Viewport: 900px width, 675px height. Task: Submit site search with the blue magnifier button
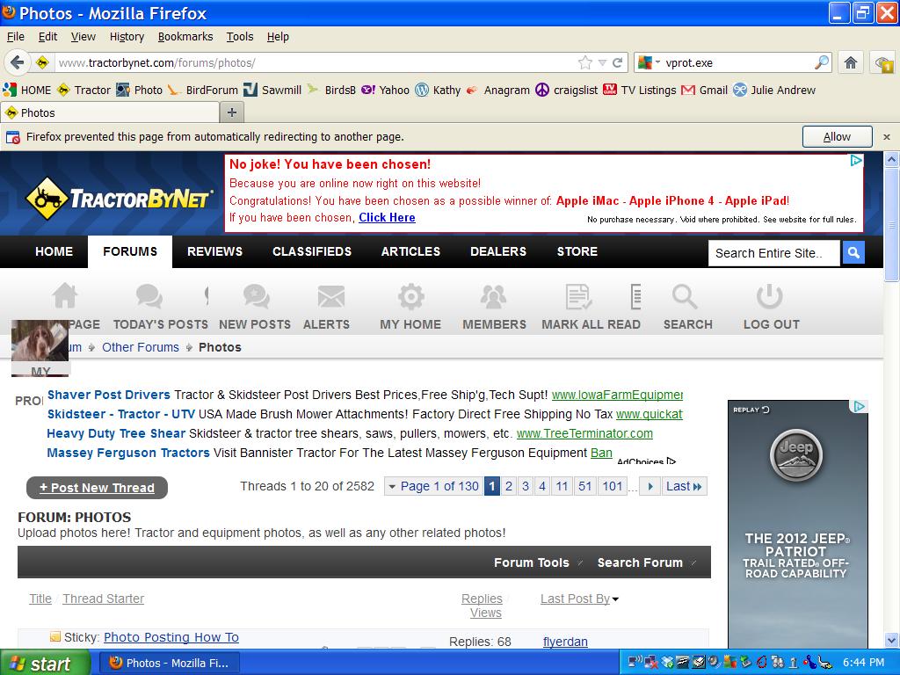(853, 252)
